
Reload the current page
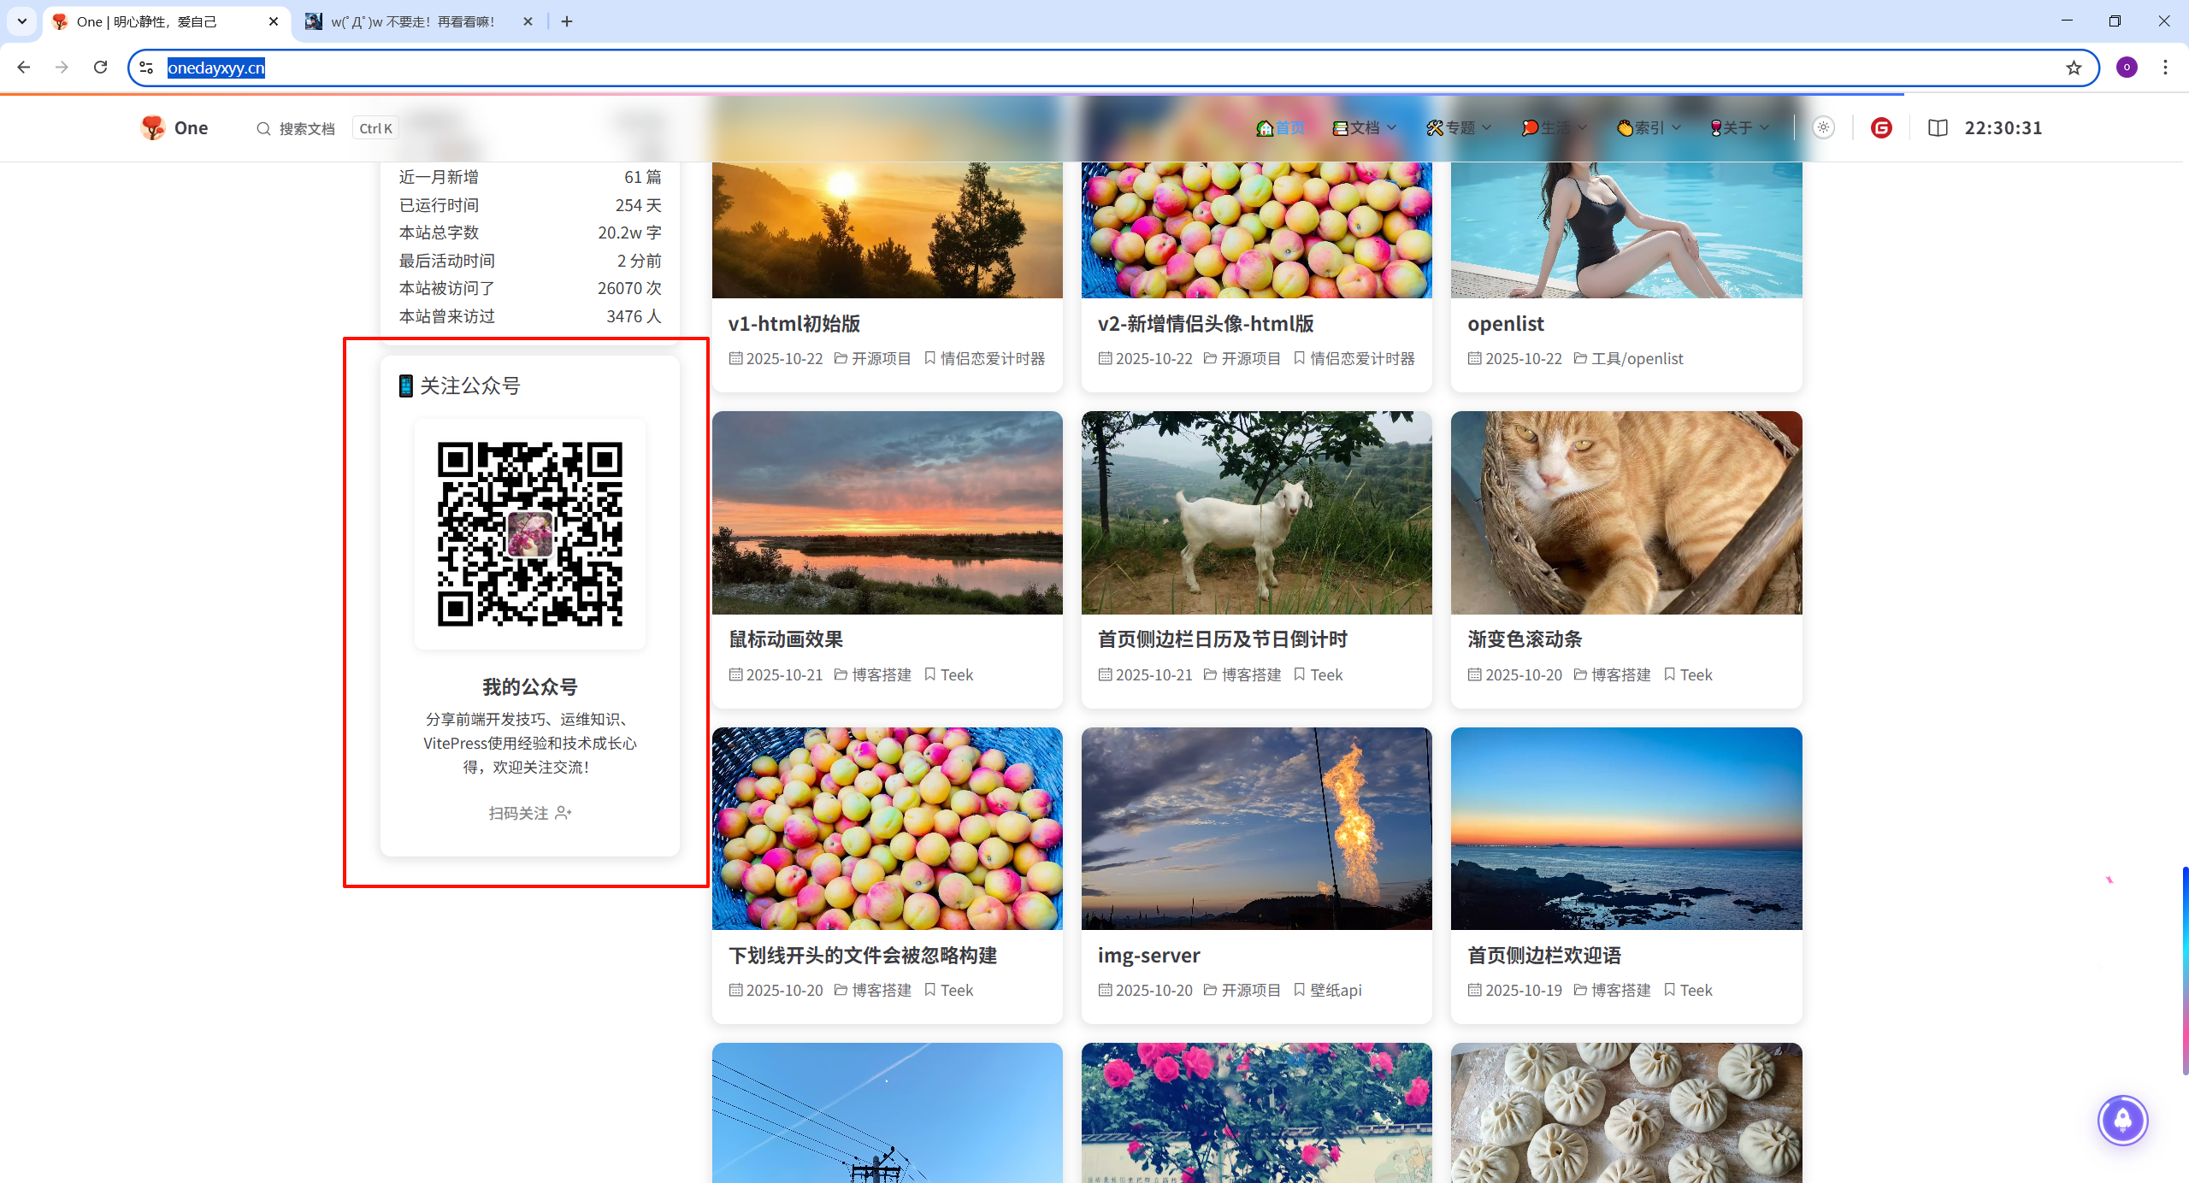click(x=100, y=68)
